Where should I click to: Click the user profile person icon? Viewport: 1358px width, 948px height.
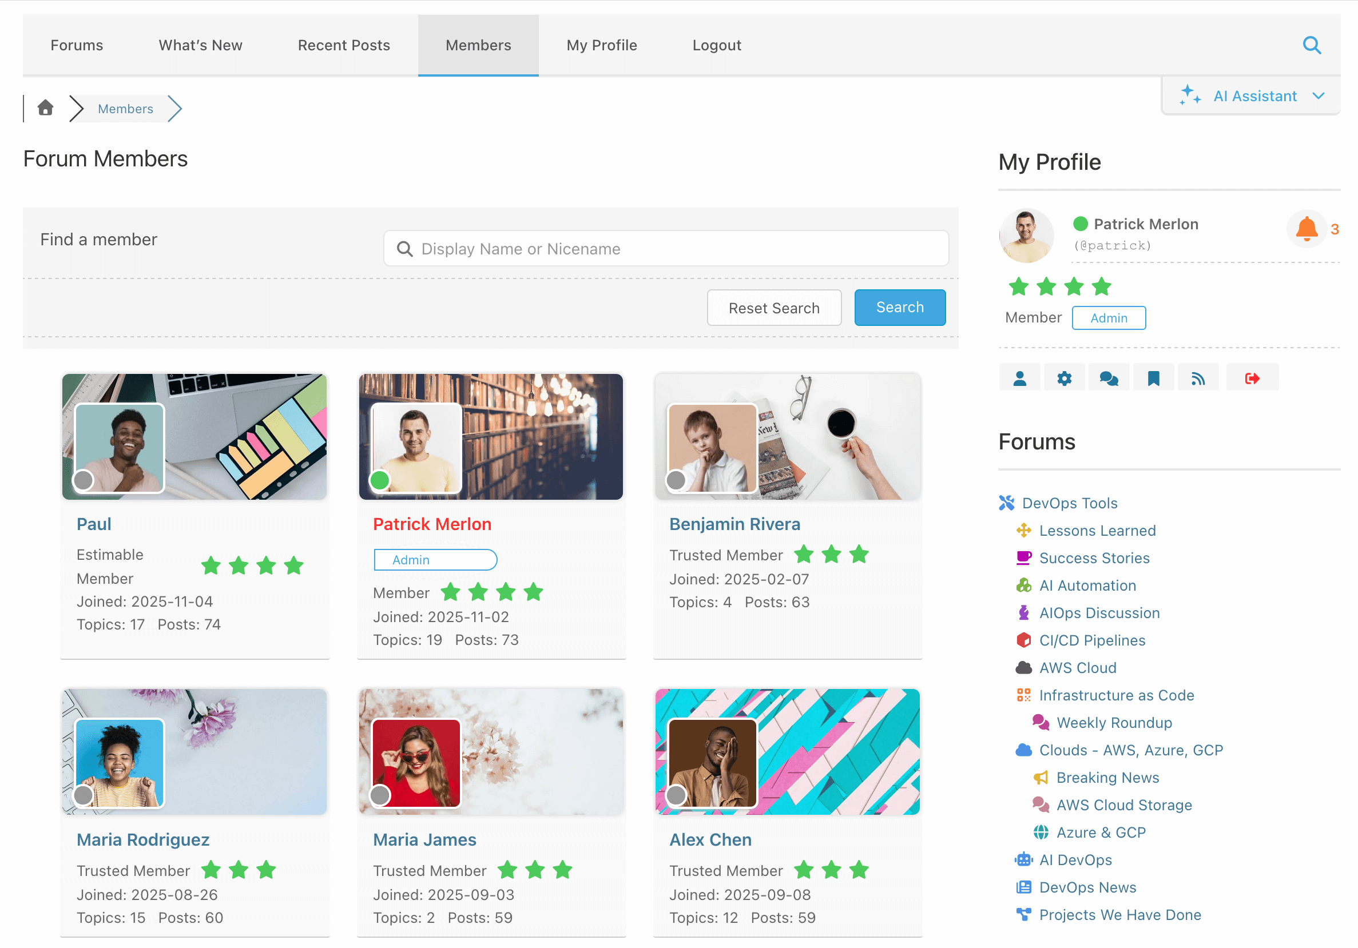click(x=1020, y=377)
